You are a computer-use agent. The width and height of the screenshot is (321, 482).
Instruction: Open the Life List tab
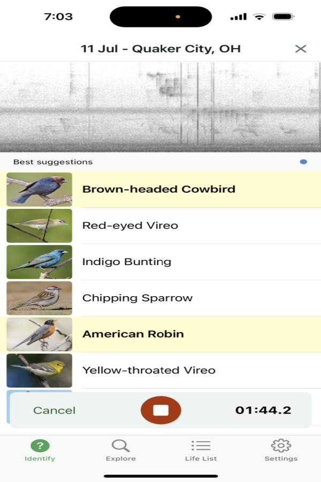click(201, 450)
